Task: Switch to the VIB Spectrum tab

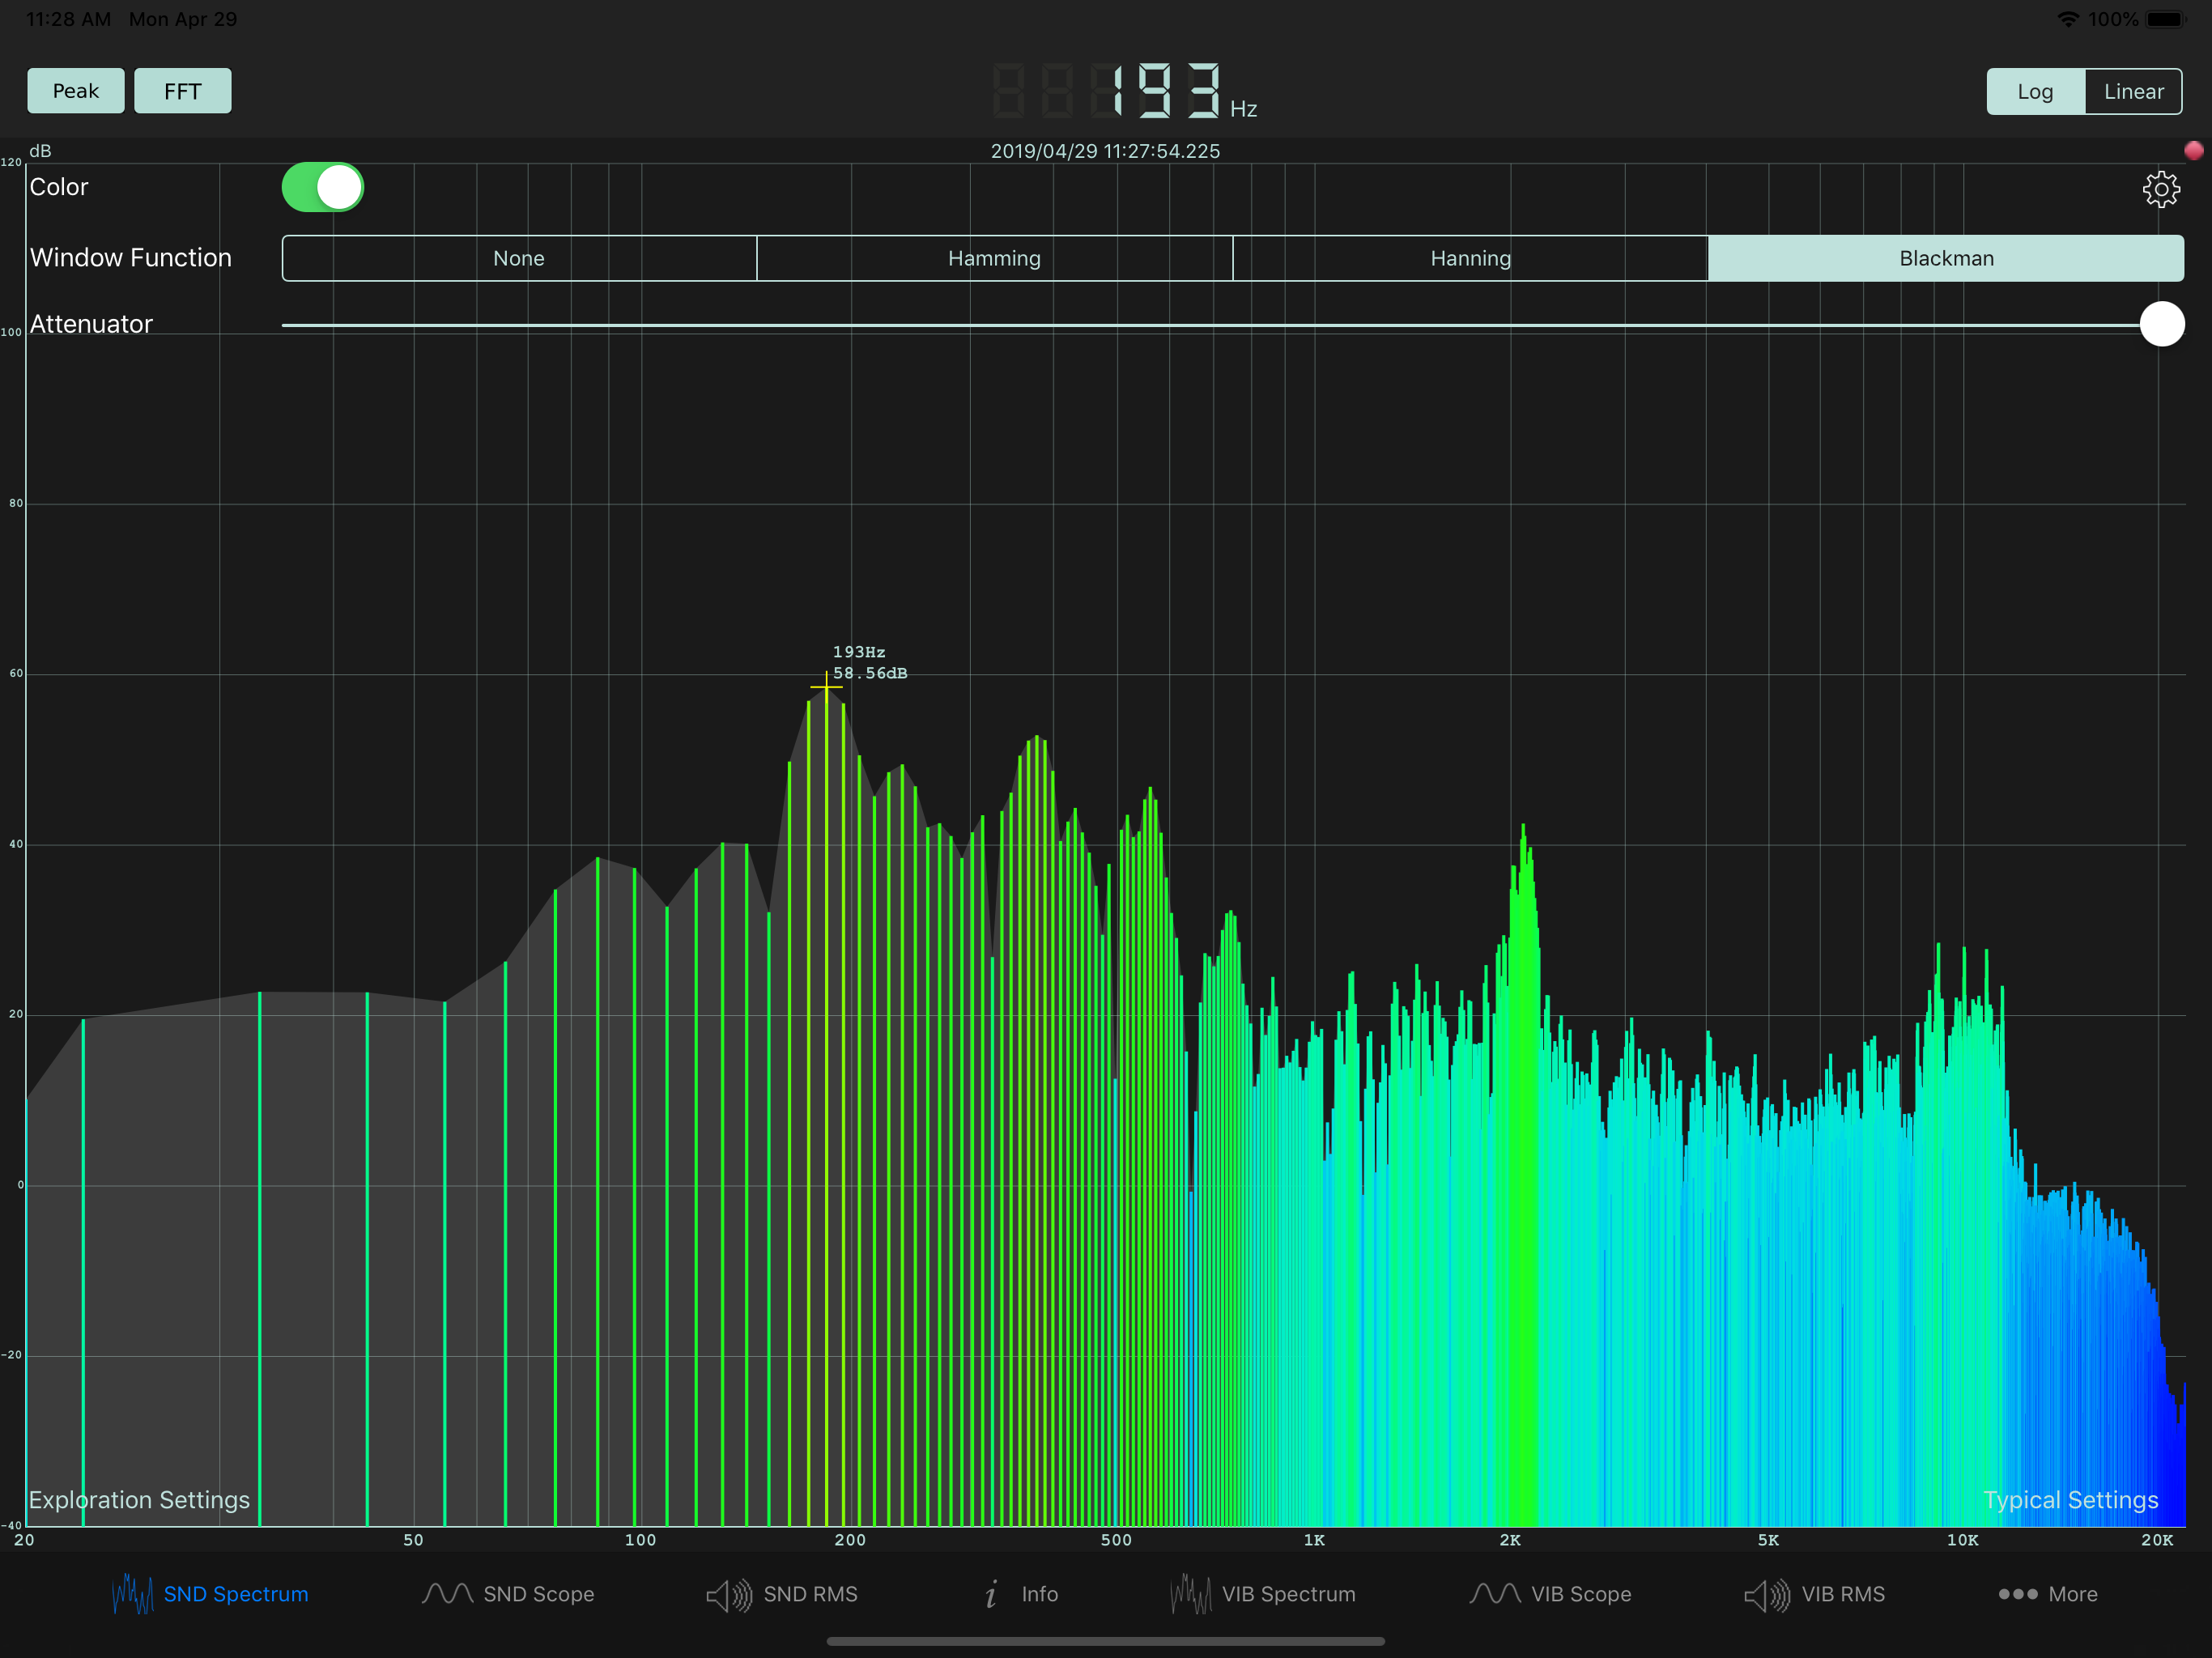Action: 1263,1594
